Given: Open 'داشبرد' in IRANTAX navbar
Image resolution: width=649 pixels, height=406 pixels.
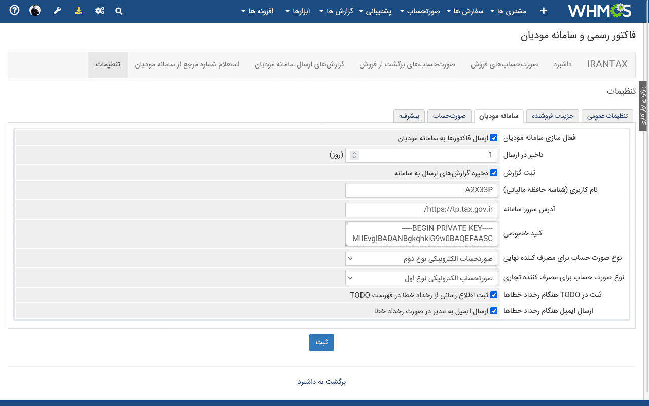Looking at the screenshot, I should [563, 64].
